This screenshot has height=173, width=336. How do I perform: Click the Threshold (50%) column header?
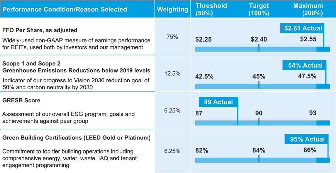(x=211, y=10)
